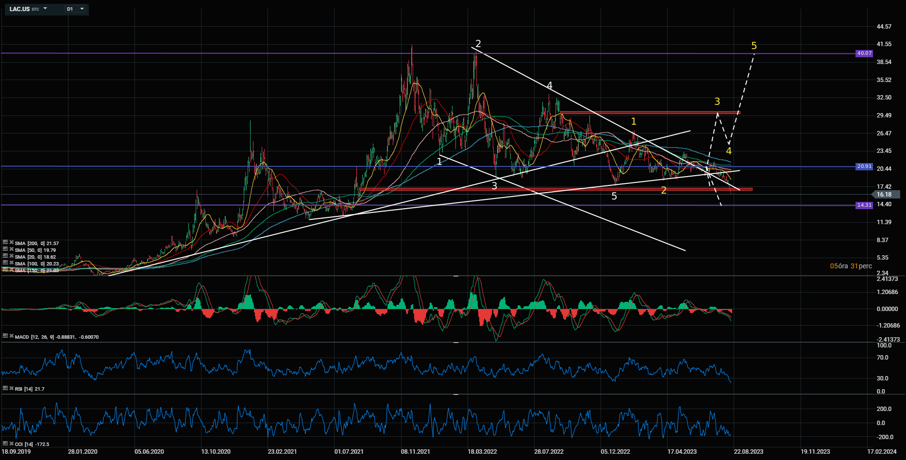Select the yellow wave label 5
The image size is (906, 460).
click(x=754, y=46)
